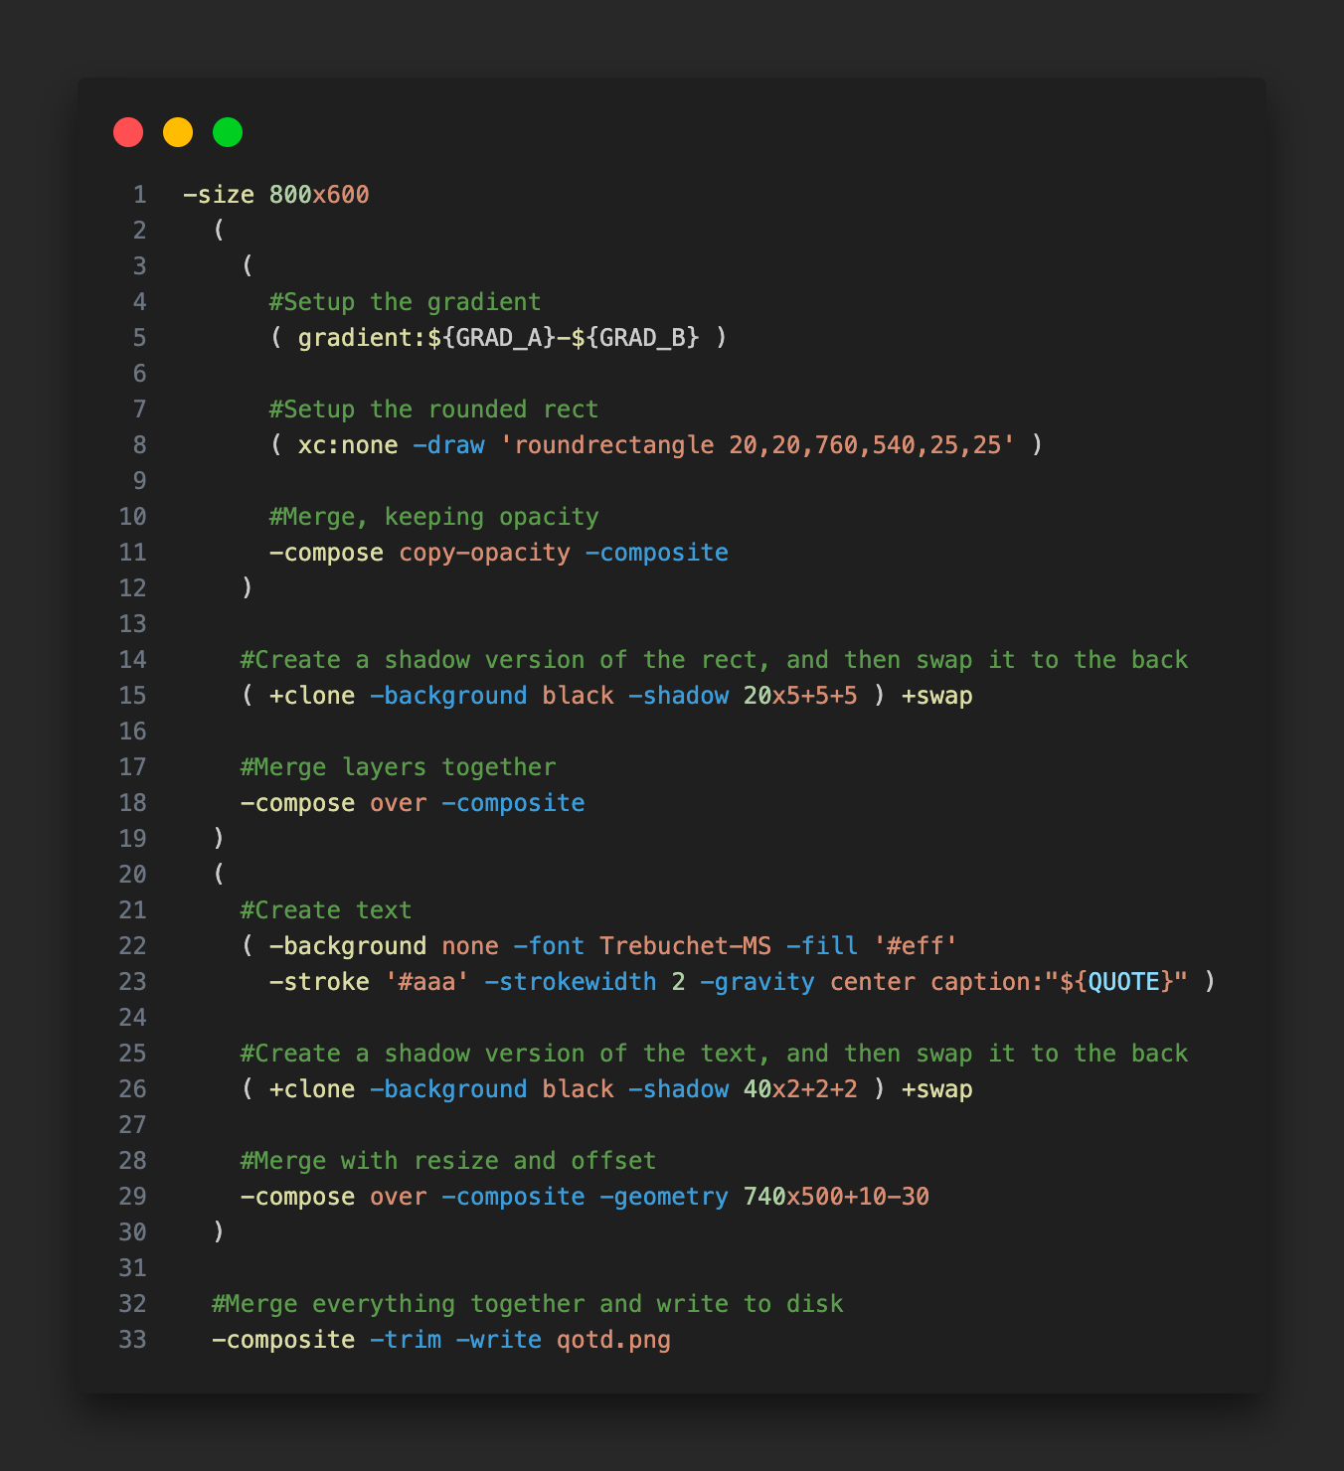
Task: Click '20x5+5+5' shadow value
Action: (800, 696)
